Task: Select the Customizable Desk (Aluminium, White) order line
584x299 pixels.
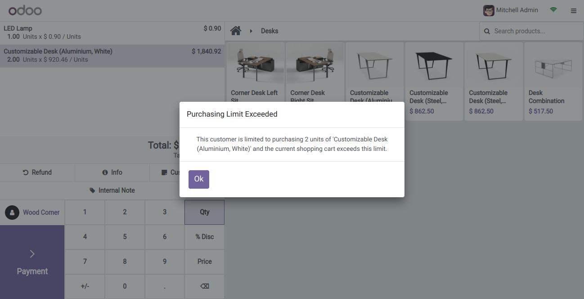Action: coord(112,56)
